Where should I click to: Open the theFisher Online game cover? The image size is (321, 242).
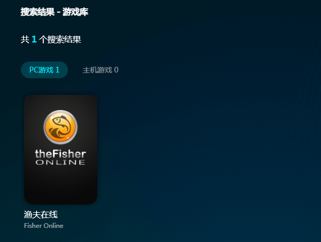61,150
